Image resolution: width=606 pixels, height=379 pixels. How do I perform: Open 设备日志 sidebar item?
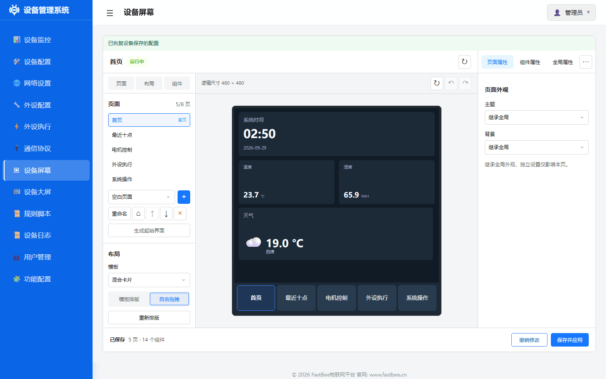click(x=46, y=235)
